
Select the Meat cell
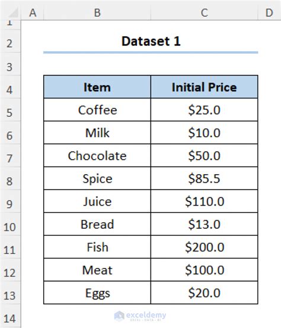point(97,270)
